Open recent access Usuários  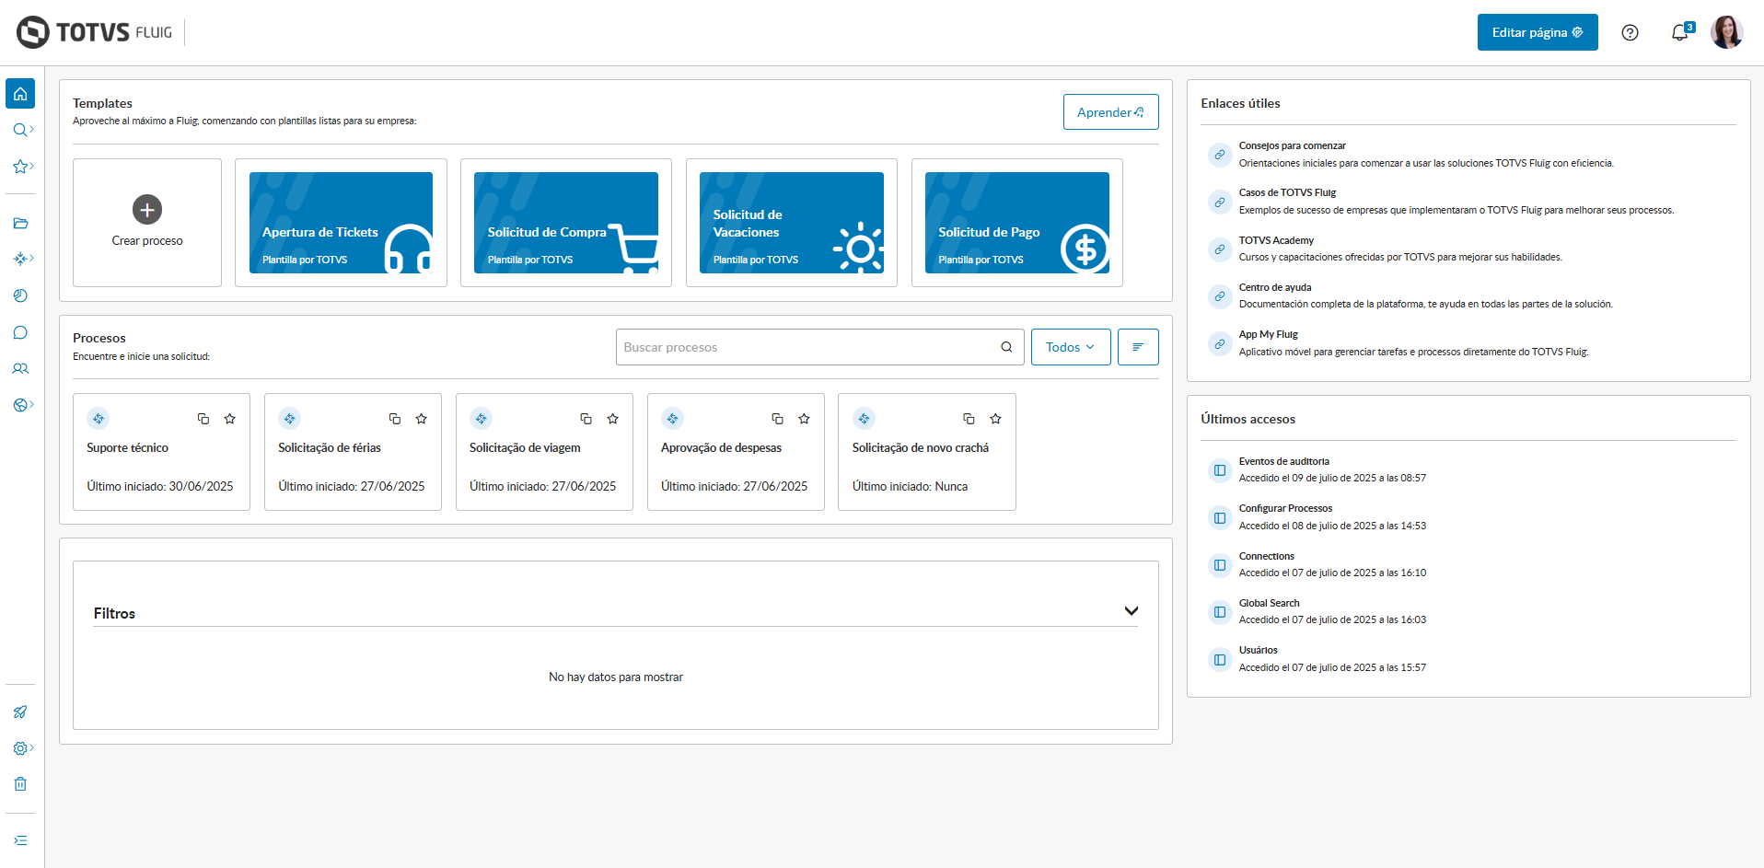point(1258,650)
